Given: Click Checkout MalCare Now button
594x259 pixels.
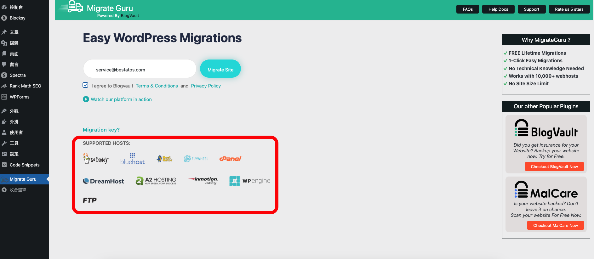Looking at the screenshot, I should point(556,225).
